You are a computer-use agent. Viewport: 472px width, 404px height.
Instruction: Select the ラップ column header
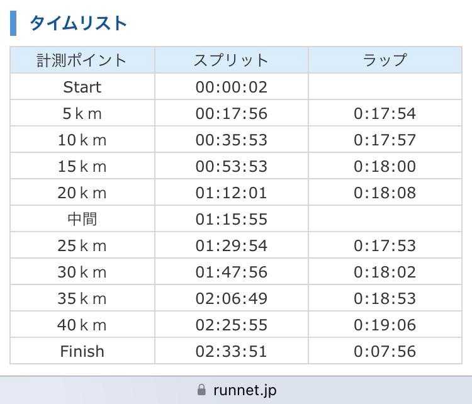pos(385,60)
